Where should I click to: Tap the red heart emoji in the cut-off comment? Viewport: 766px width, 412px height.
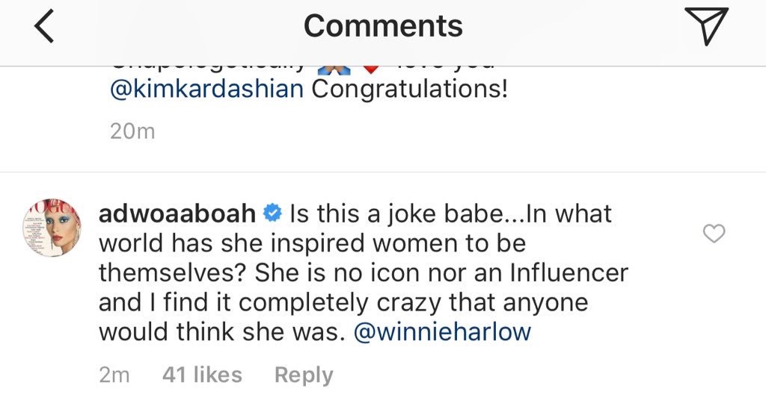coord(371,71)
